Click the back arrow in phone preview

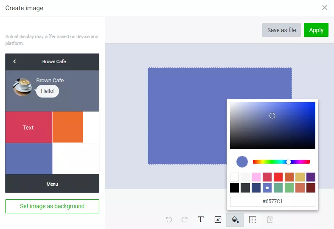14,61
